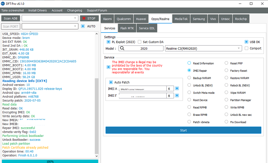This screenshot has height=163, width=268.
Task: Choose the Root Device option
Action: tap(189, 100)
